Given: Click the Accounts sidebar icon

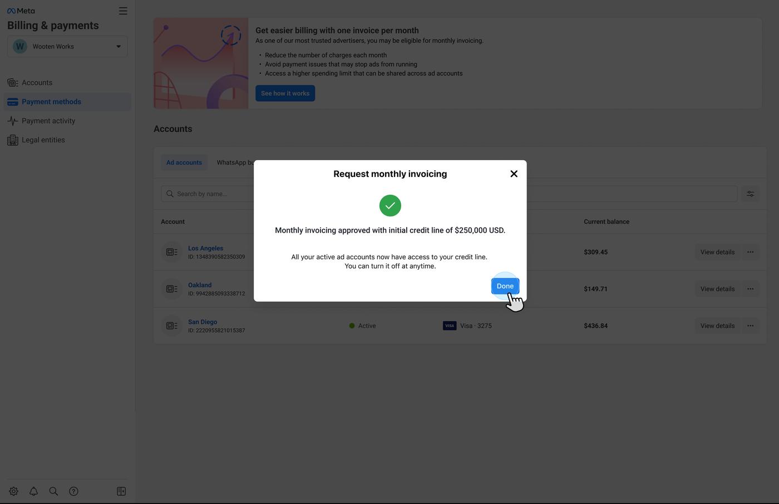Looking at the screenshot, I should [13, 83].
